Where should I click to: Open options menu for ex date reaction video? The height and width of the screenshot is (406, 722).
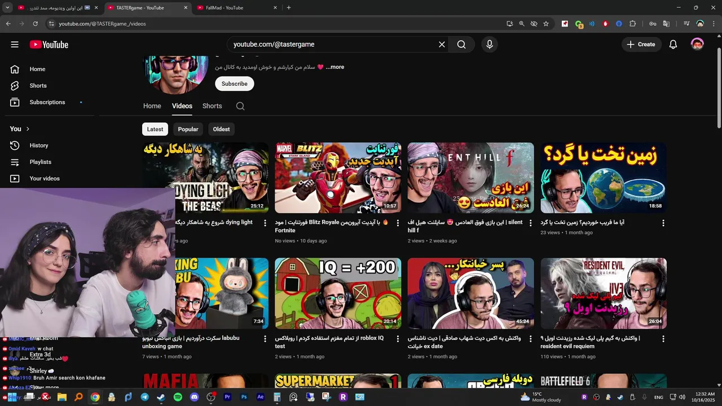coord(531,339)
